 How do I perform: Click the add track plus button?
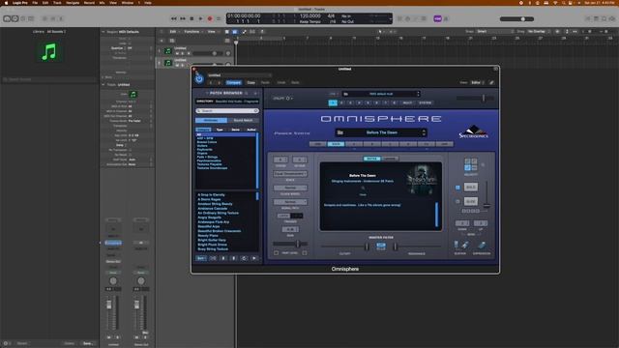coord(162,41)
